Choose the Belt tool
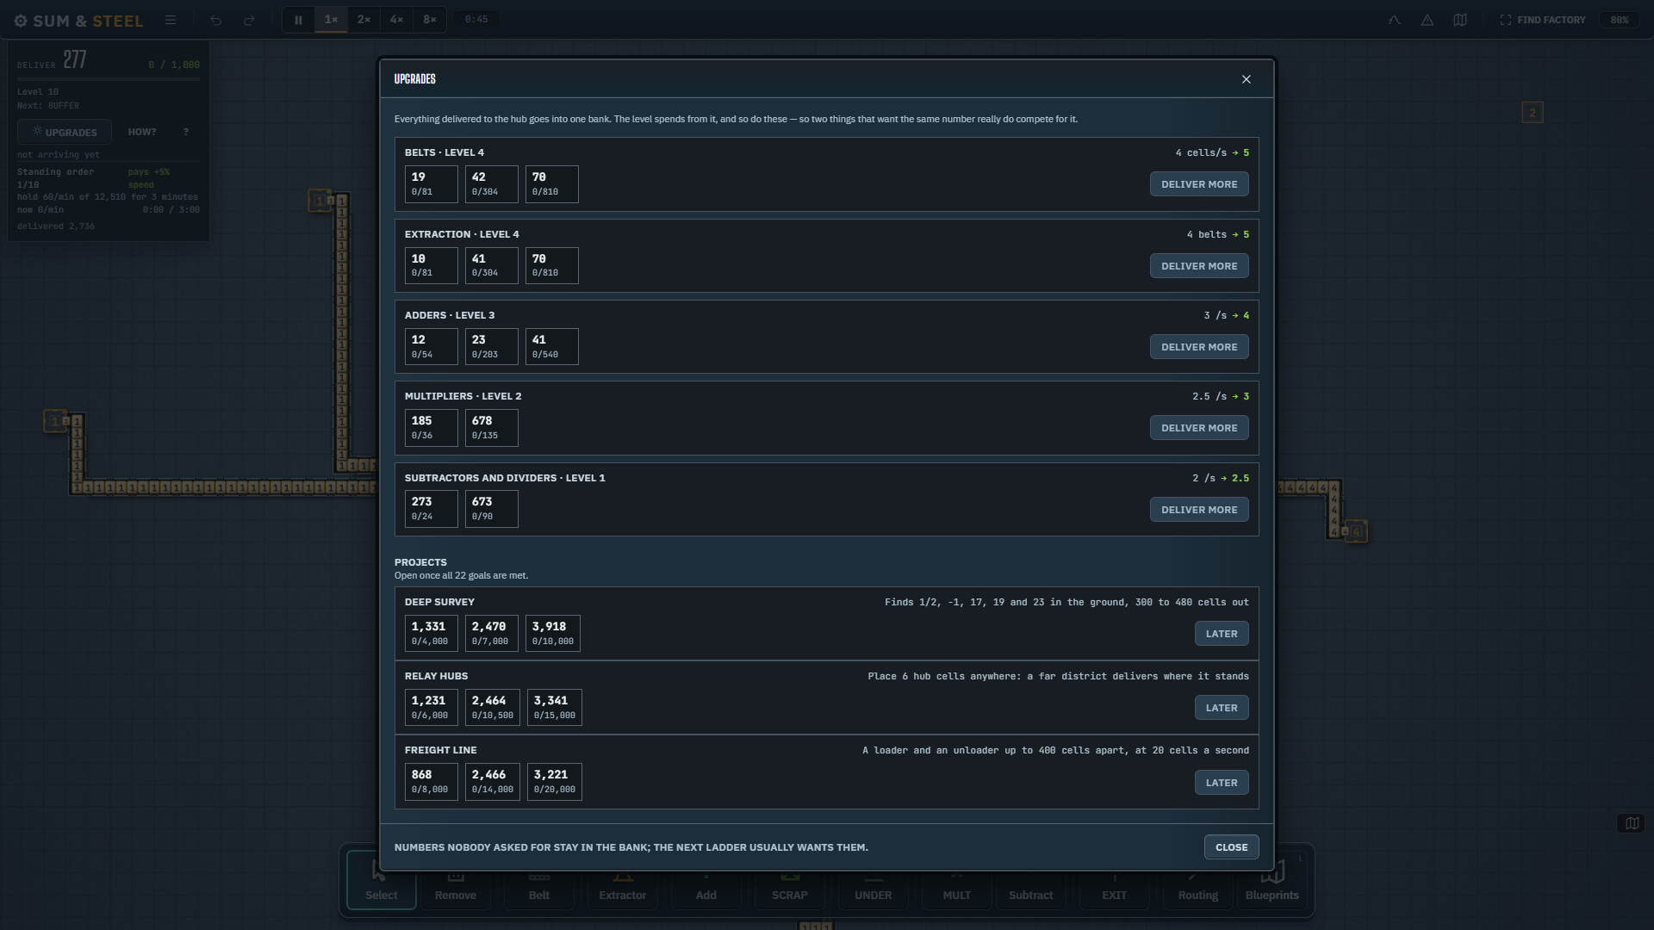Viewport: 1654px width, 930px height. click(x=539, y=880)
